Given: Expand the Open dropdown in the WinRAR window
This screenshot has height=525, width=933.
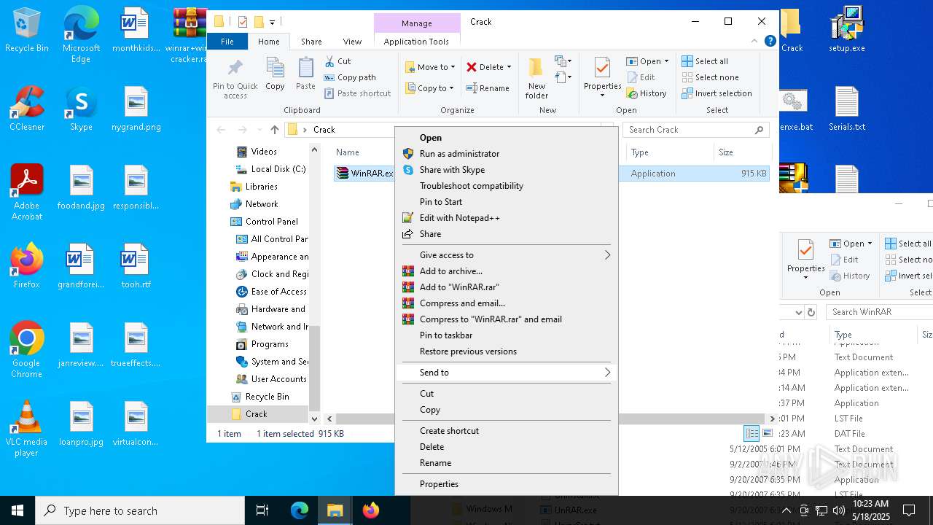Looking at the screenshot, I should tap(870, 244).
